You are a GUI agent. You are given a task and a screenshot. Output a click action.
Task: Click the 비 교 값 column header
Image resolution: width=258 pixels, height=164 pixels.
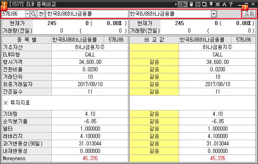tap(154, 40)
